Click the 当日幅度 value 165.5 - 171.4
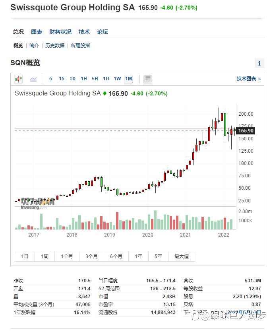 (161, 281)
